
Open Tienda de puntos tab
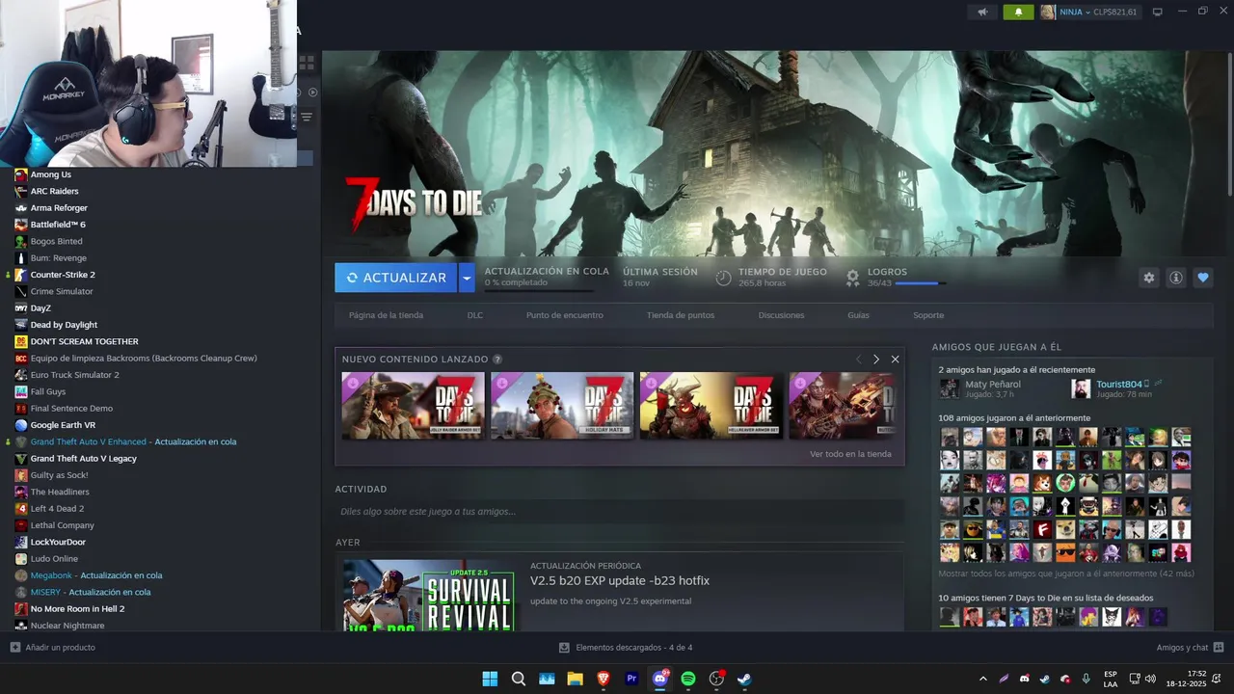[681, 315]
